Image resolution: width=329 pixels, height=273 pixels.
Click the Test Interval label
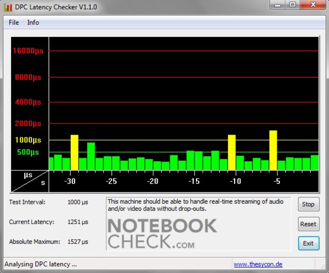click(27, 202)
